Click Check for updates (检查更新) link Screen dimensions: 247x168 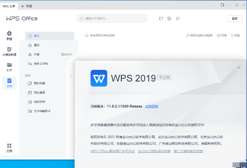point(152,106)
